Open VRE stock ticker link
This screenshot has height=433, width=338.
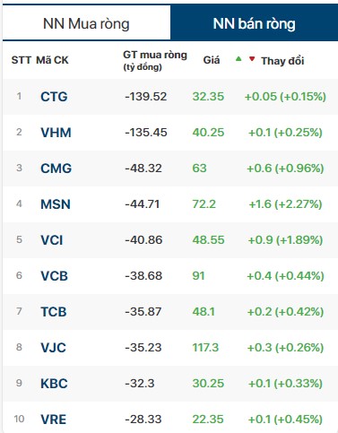pyautogui.click(x=54, y=420)
